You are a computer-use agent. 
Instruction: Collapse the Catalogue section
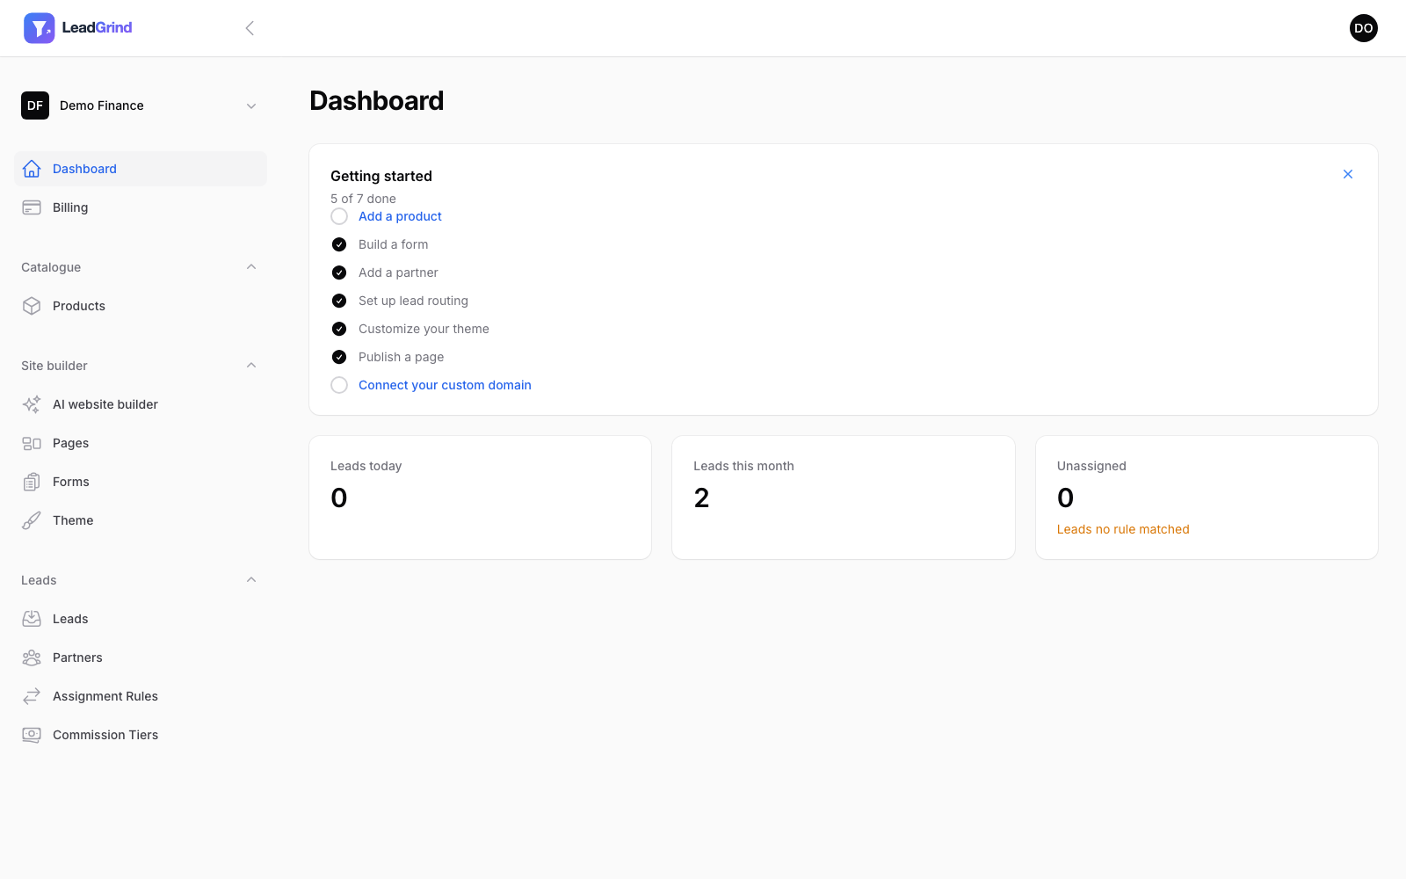click(x=251, y=267)
